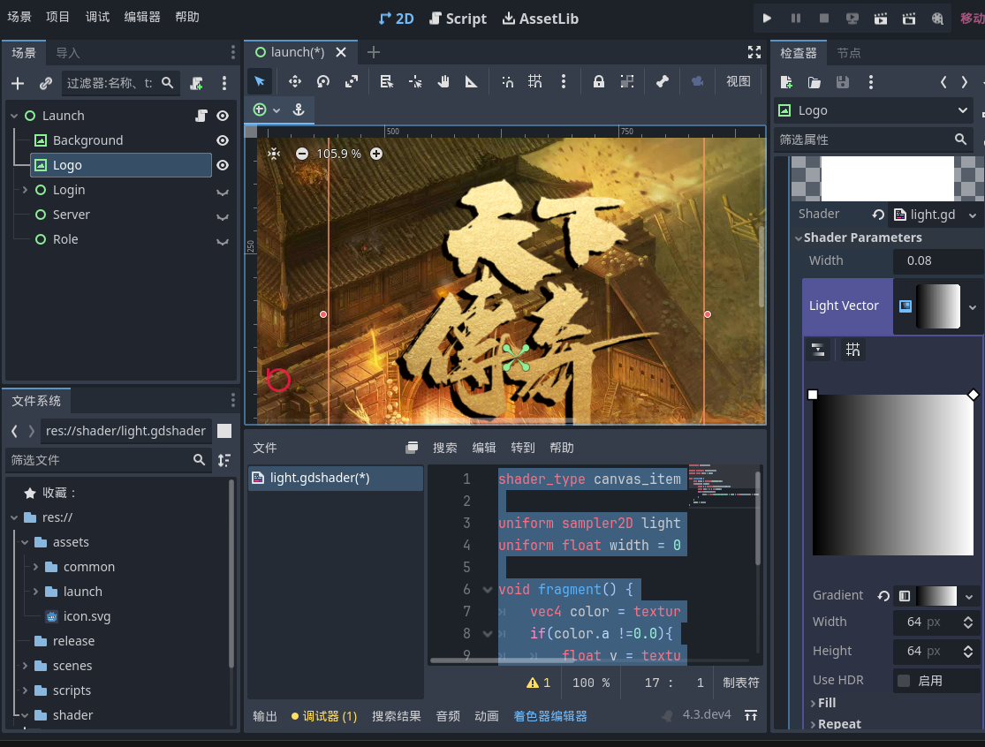Image resolution: width=985 pixels, height=747 pixels.
Task: Expand the Login node in scene tree
Action: tap(25, 190)
